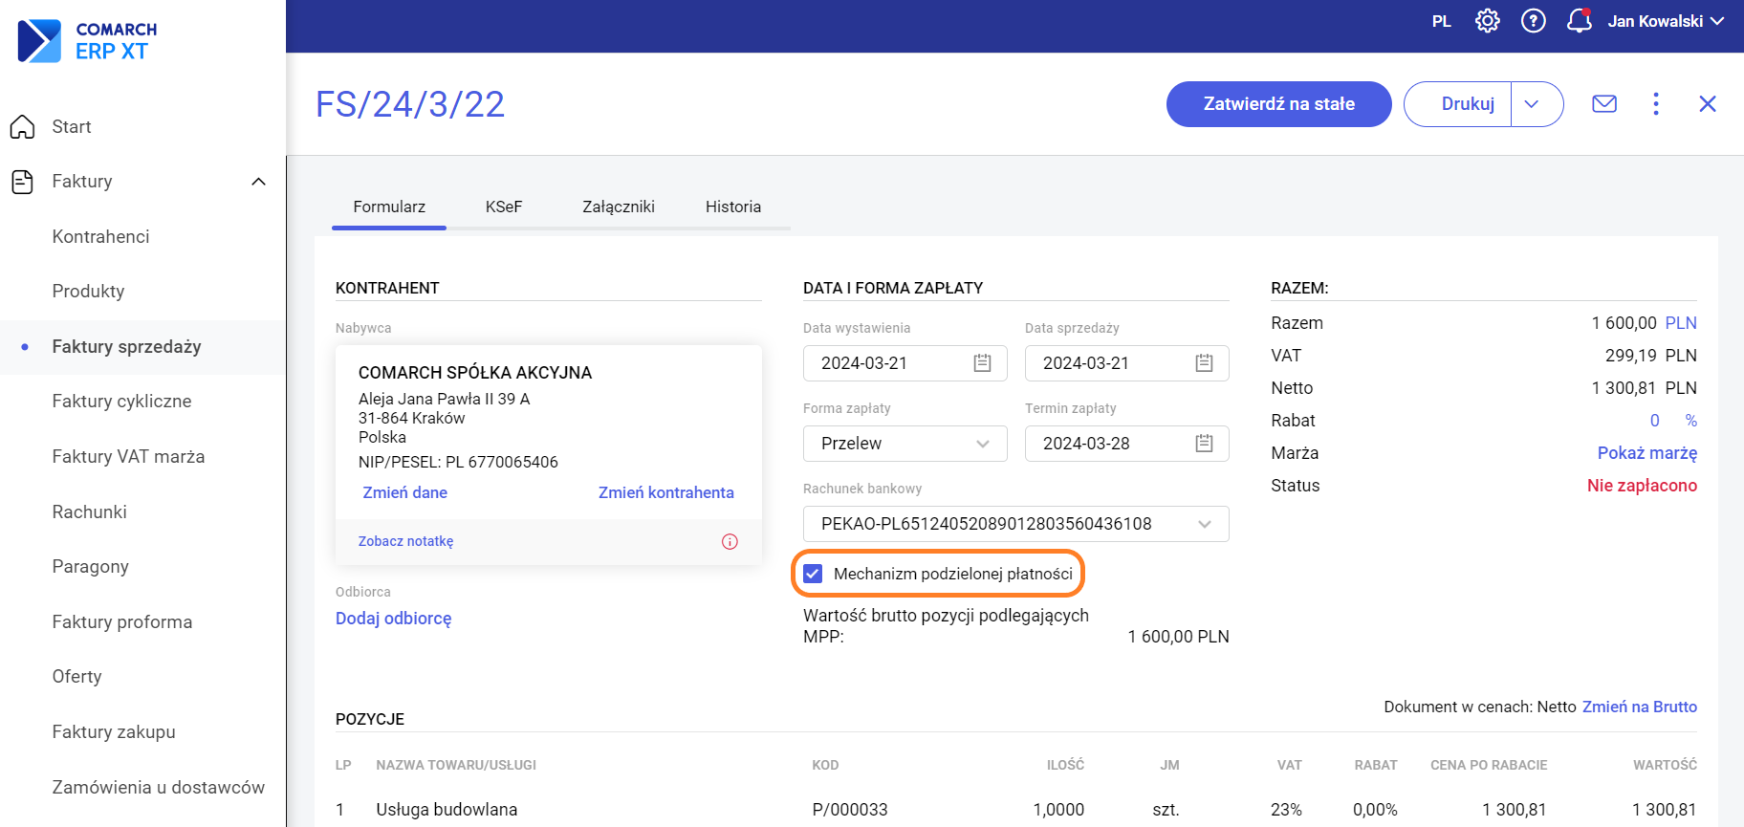Send invoice via envelope icon
This screenshot has width=1744, height=827.
click(1603, 104)
